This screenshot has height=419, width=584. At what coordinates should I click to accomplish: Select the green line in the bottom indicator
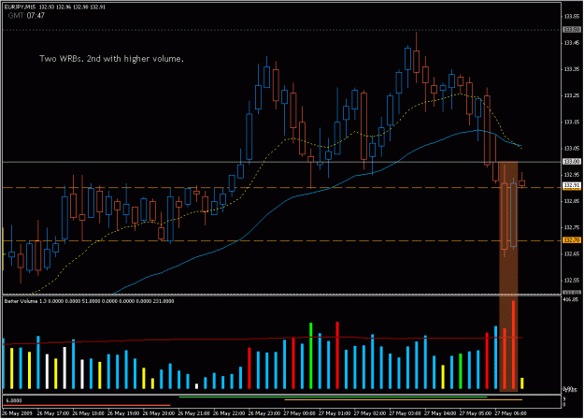pyautogui.click(x=333, y=397)
